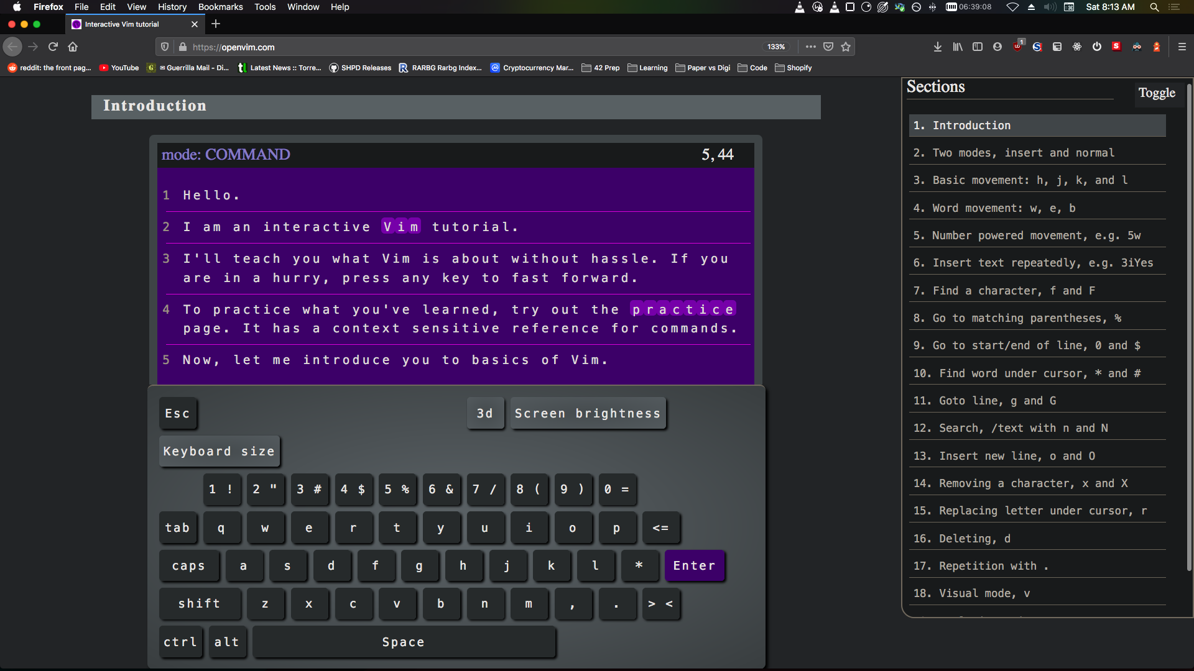The height and width of the screenshot is (671, 1194).
Task: Open Apple menu
Action: click(x=17, y=7)
